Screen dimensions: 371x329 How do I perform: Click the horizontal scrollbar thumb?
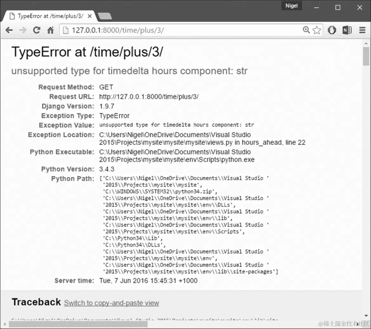pyautogui.click(x=78, y=324)
